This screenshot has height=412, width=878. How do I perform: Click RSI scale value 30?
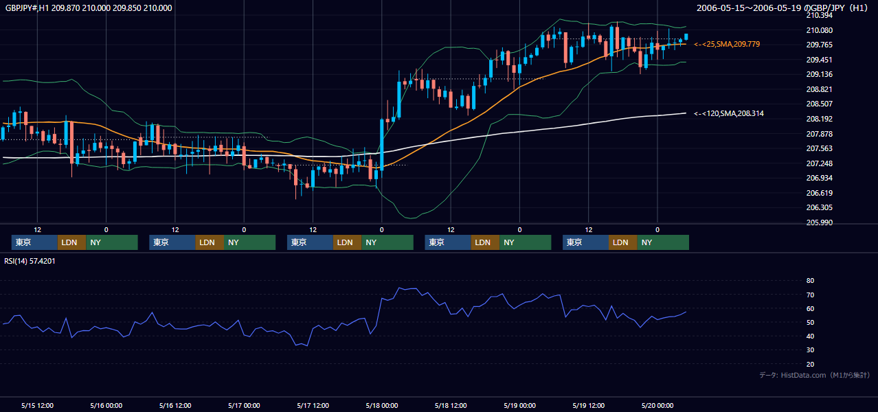[x=810, y=350]
